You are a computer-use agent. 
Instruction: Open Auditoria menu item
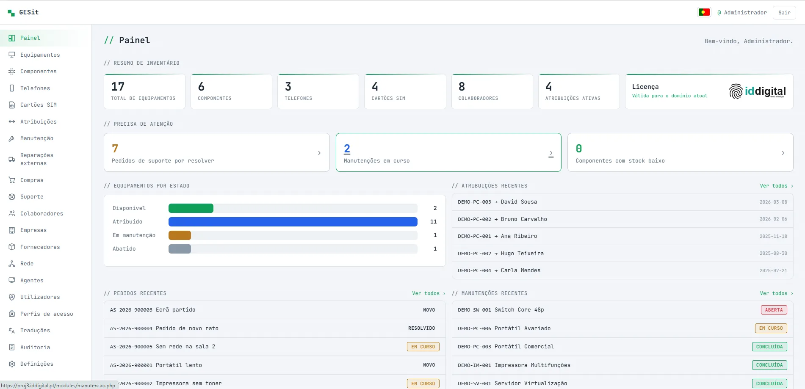pyautogui.click(x=46, y=347)
